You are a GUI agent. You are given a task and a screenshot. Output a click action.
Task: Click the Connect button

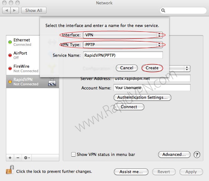[x=129, y=107]
